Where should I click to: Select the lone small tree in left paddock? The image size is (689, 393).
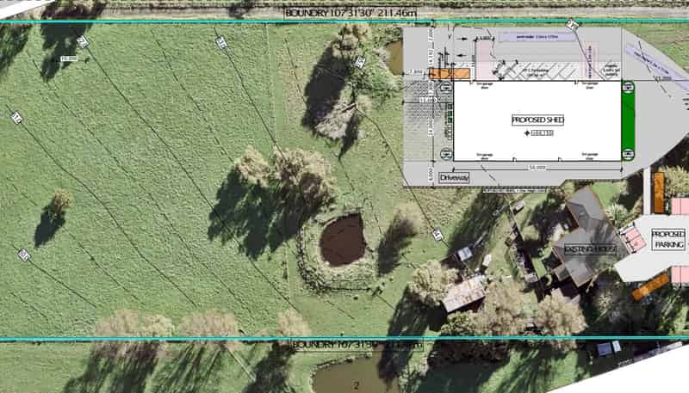[59, 204]
